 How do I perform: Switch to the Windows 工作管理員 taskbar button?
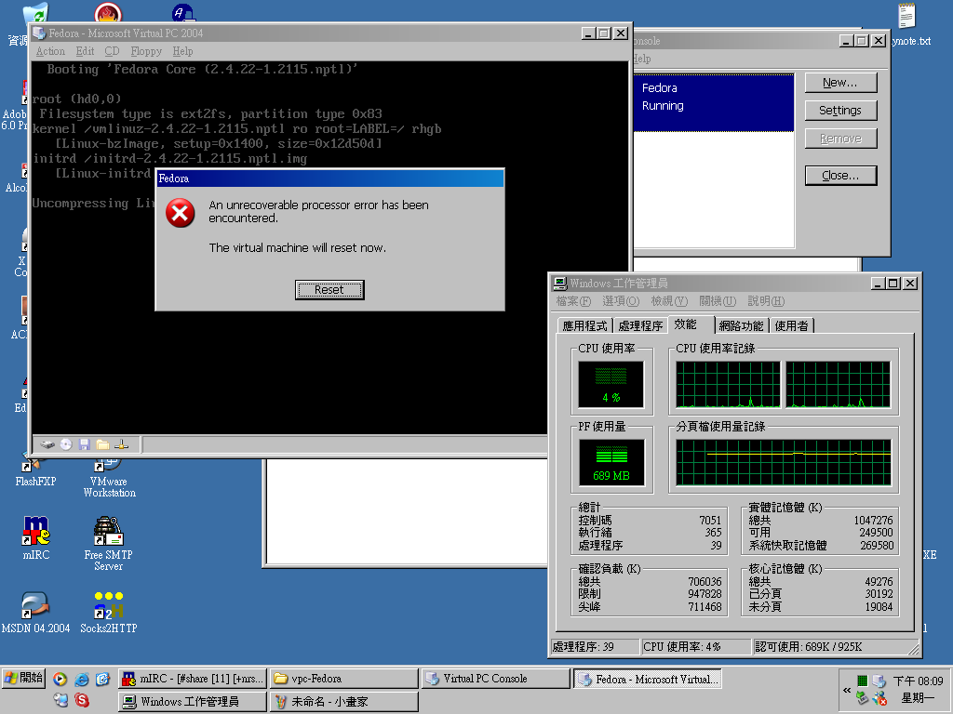pyautogui.click(x=193, y=702)
